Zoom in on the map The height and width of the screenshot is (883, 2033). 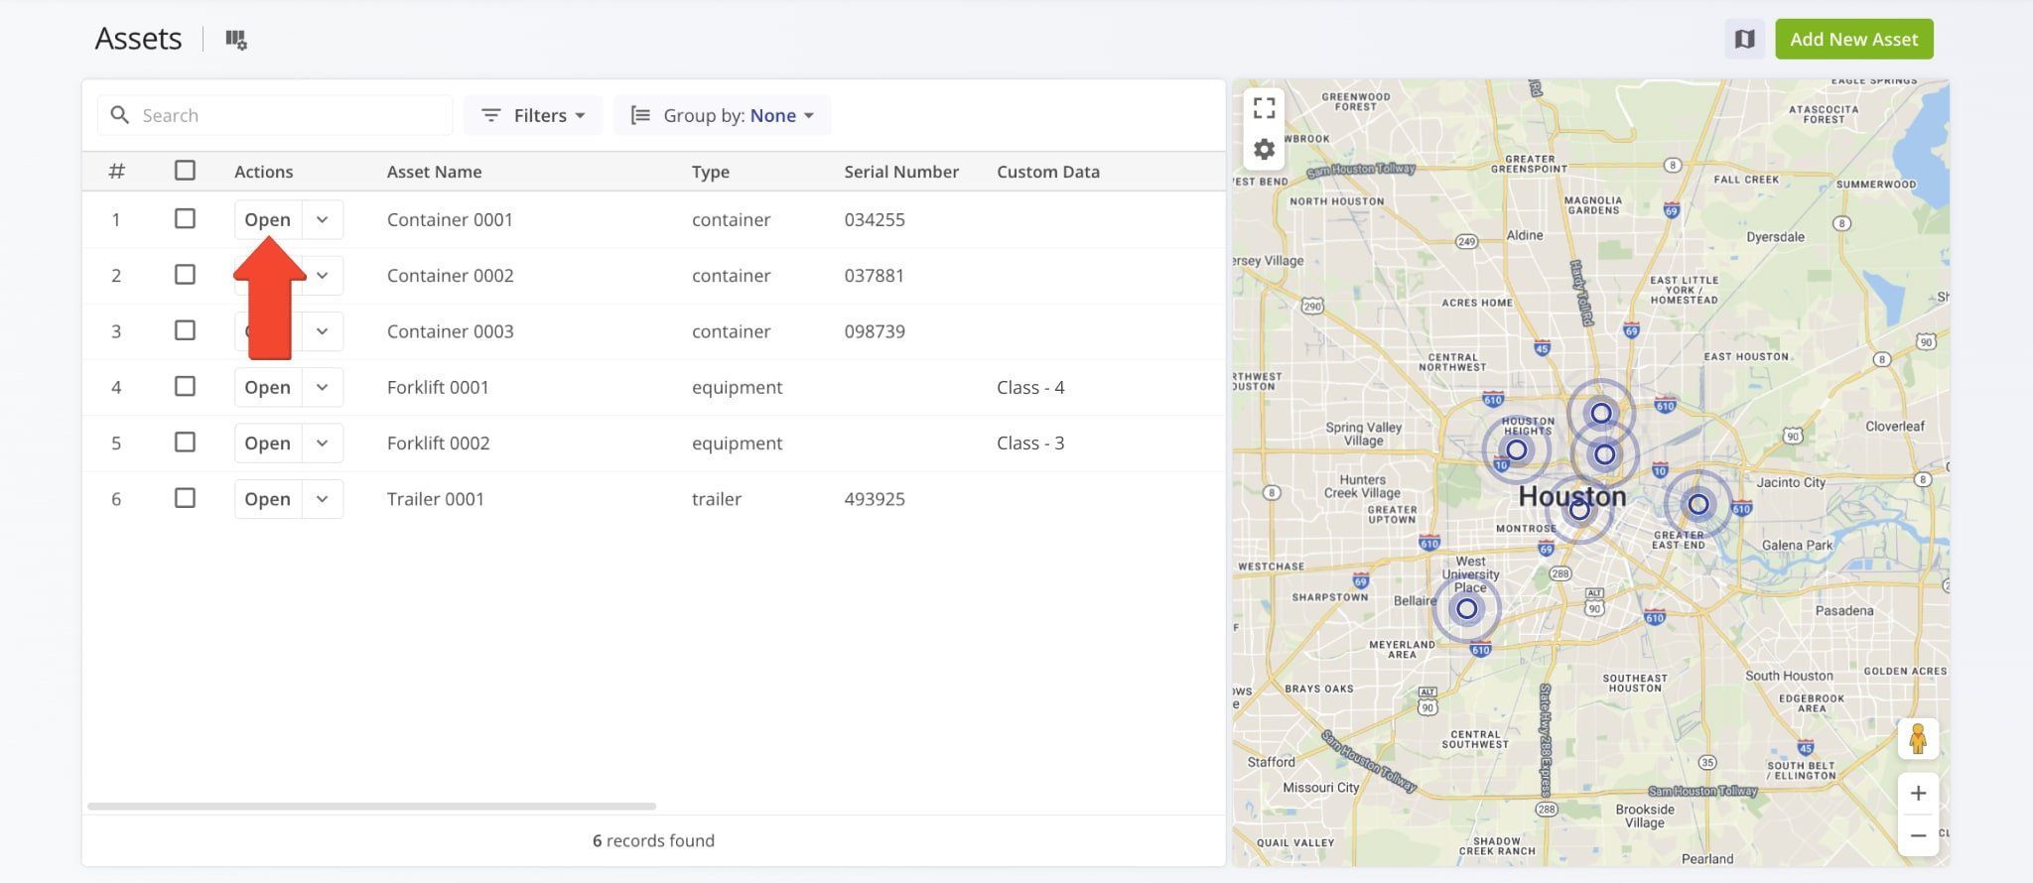[x=1918, y=793]
